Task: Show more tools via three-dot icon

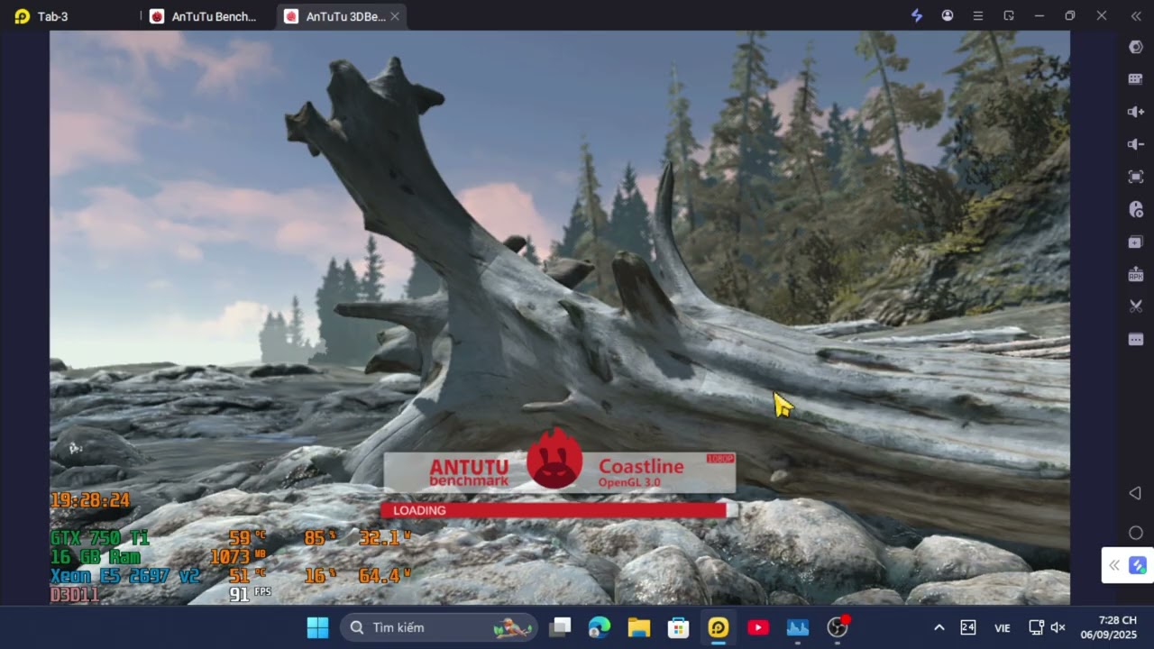Action: (x=1136, y=339)
